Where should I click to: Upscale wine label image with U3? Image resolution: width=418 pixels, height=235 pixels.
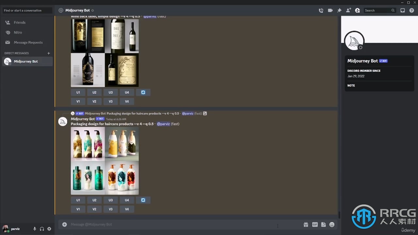tap(111, 92)
